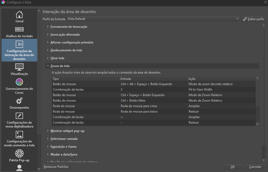Open Atalhos de teclado keyboard icon
This screenshot has height=172, width=268.
click(19, 29)
